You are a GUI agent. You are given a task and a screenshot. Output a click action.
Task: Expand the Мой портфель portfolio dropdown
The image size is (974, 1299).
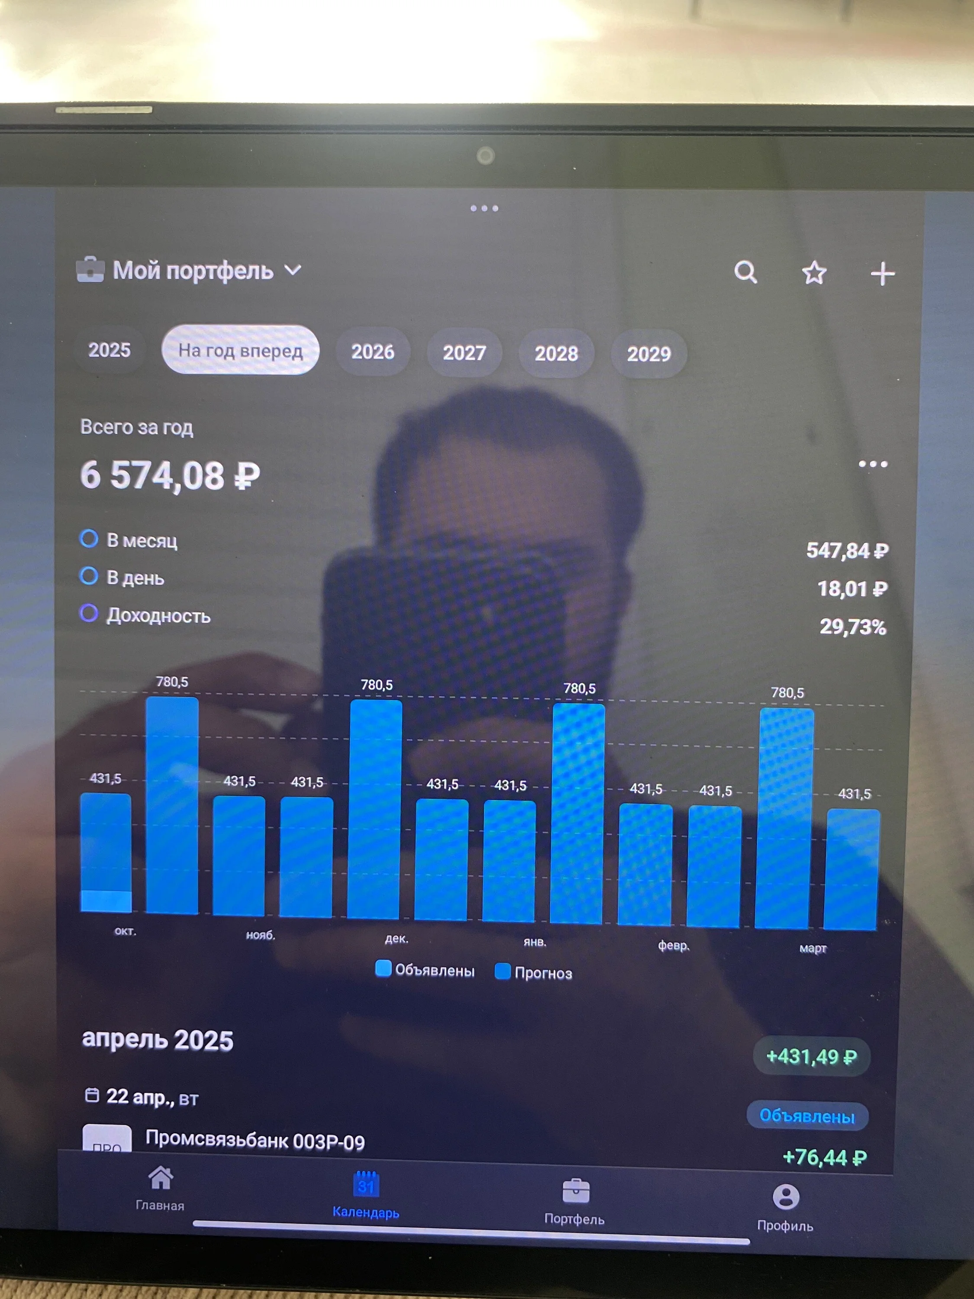tap(292, 270)
